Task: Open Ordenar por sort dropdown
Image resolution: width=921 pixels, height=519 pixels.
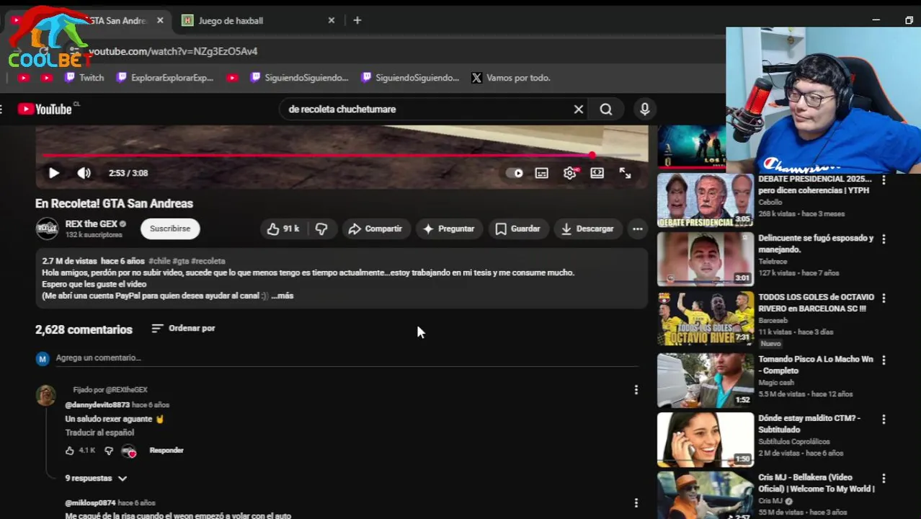Action: click(x=184, y=328)
